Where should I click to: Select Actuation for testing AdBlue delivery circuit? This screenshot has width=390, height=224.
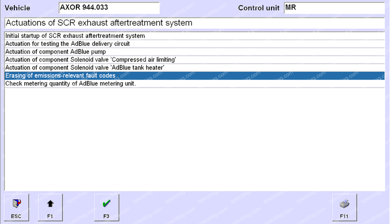point(67,44)
